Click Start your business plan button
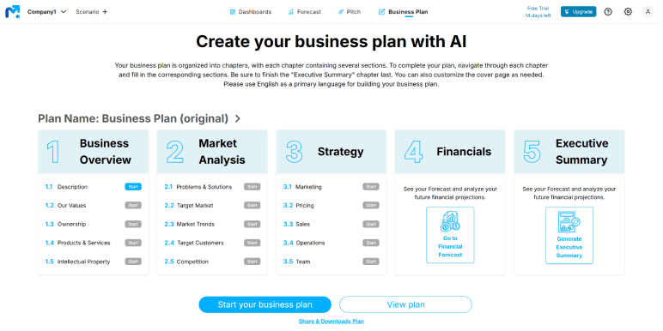Viewport: 663px width, 331px height. coord(265,304)
